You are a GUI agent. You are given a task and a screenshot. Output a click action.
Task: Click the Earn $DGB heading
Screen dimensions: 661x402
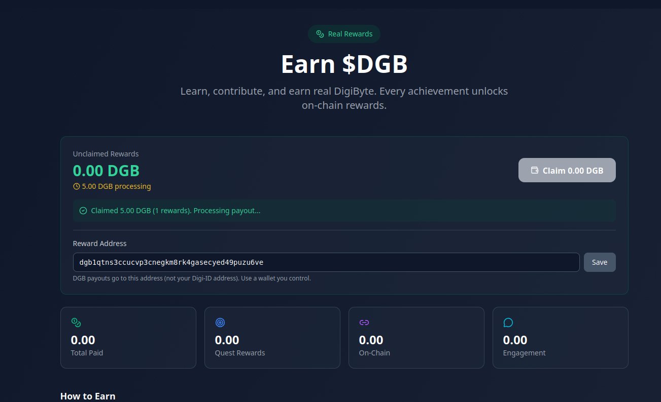point(344,64)
